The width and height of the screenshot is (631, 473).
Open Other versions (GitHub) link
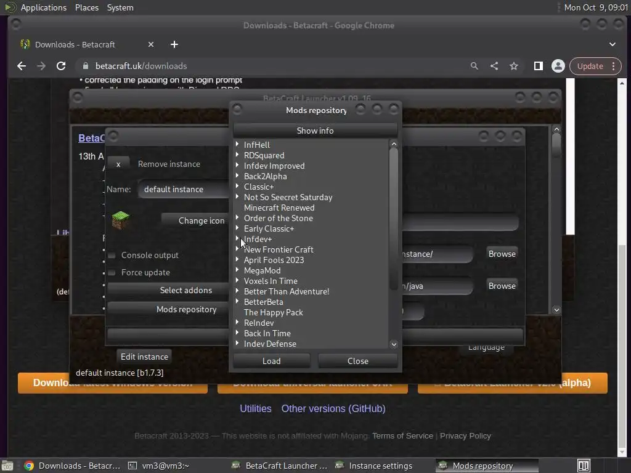click(x=333, y=409)
